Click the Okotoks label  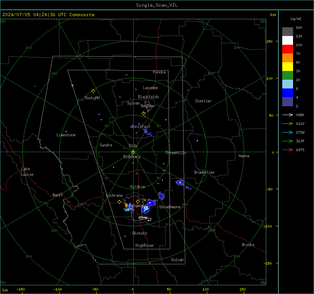(140, 233)
